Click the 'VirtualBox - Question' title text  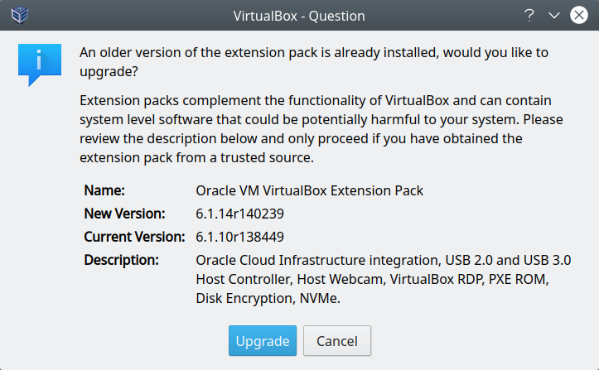pyautogui.click(x=299, y=15)
